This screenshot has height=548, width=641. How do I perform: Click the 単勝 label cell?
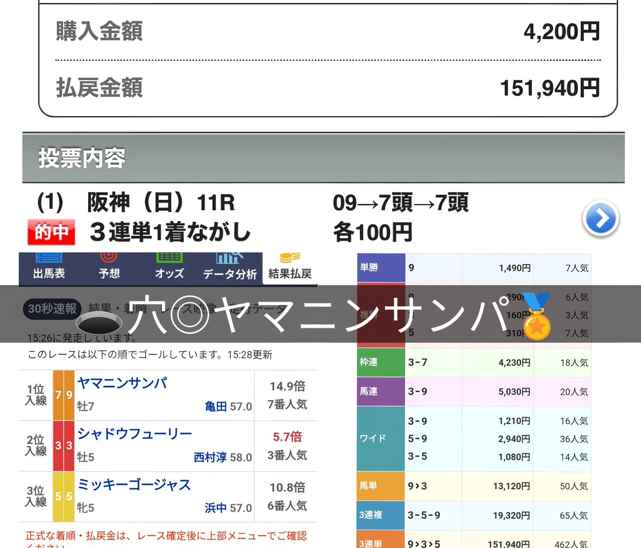click(x=381, y=267)
